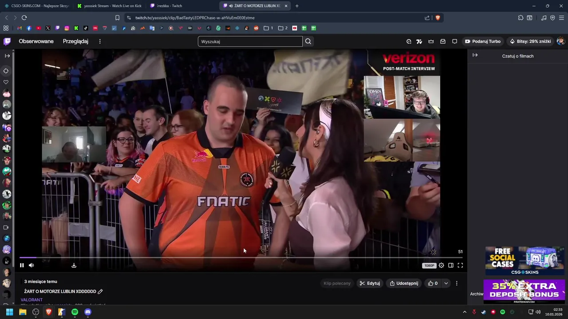568x319 pixels.
Task: Open Spotify from taskbar
Action: (75, 312)
